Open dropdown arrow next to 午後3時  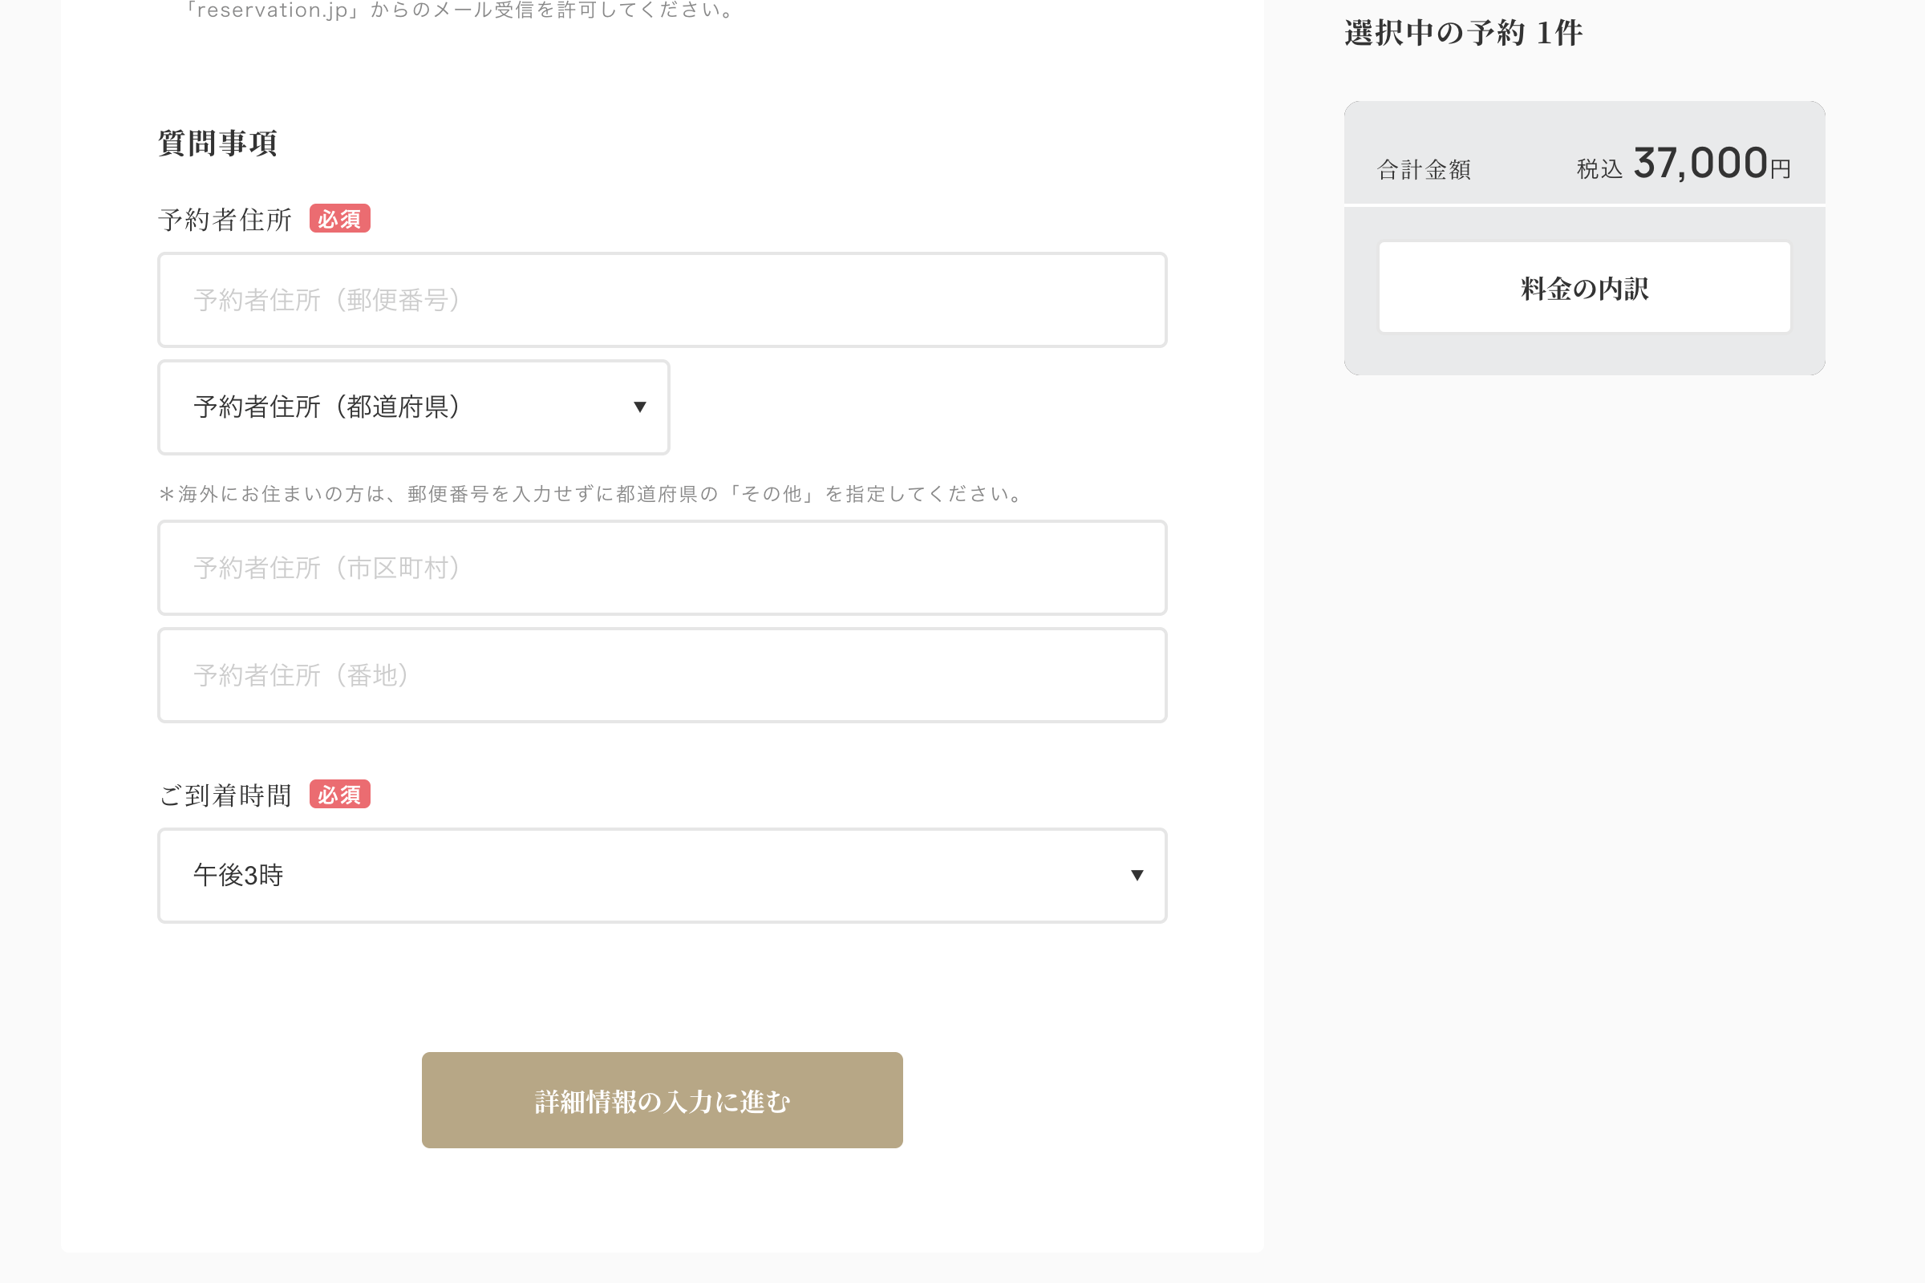[1136, 876]
